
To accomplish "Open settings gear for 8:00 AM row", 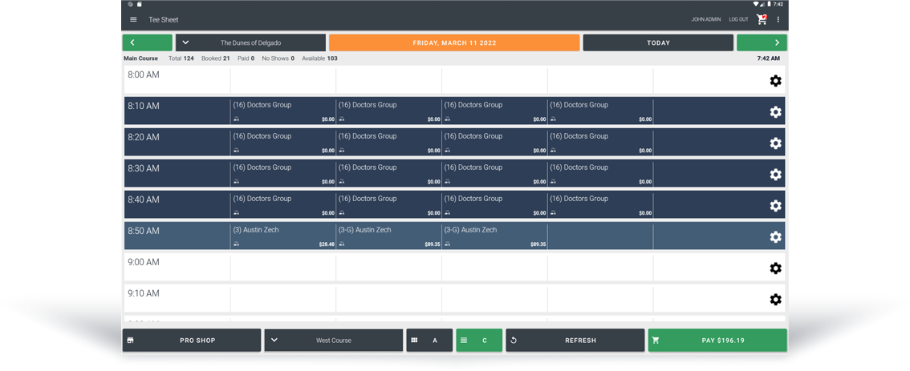I will (x=775, y=81).
